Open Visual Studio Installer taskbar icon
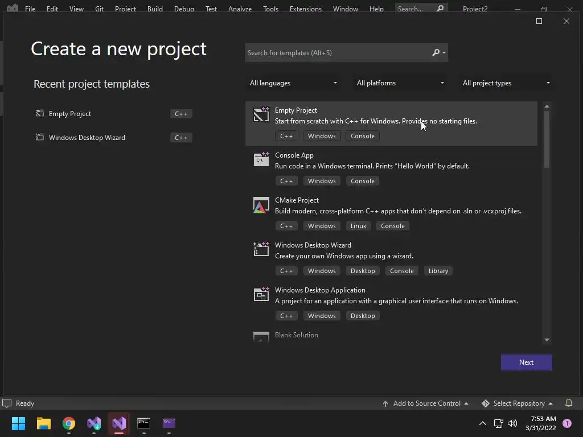The height and width of the screenshot is (437, 583). (x=94, y=423)
